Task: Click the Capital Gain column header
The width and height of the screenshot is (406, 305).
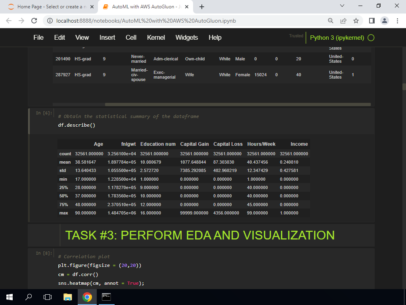Action: 194,144
